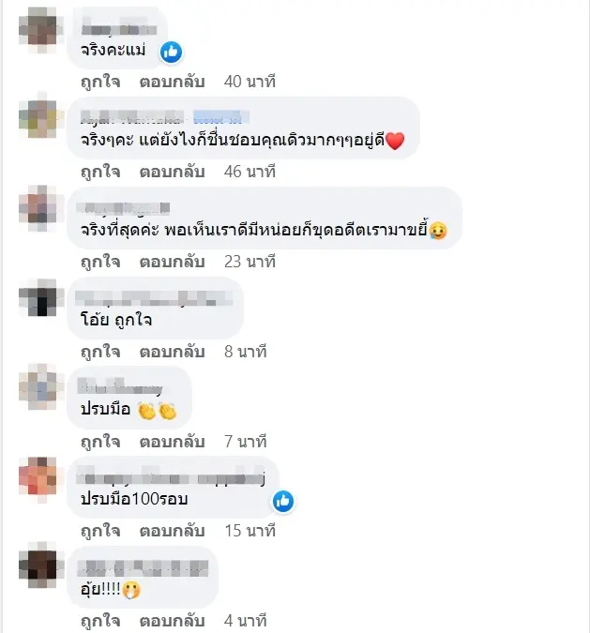
Task: Reply to the comment posted 23 นาที ago
Action: (173, 262)
